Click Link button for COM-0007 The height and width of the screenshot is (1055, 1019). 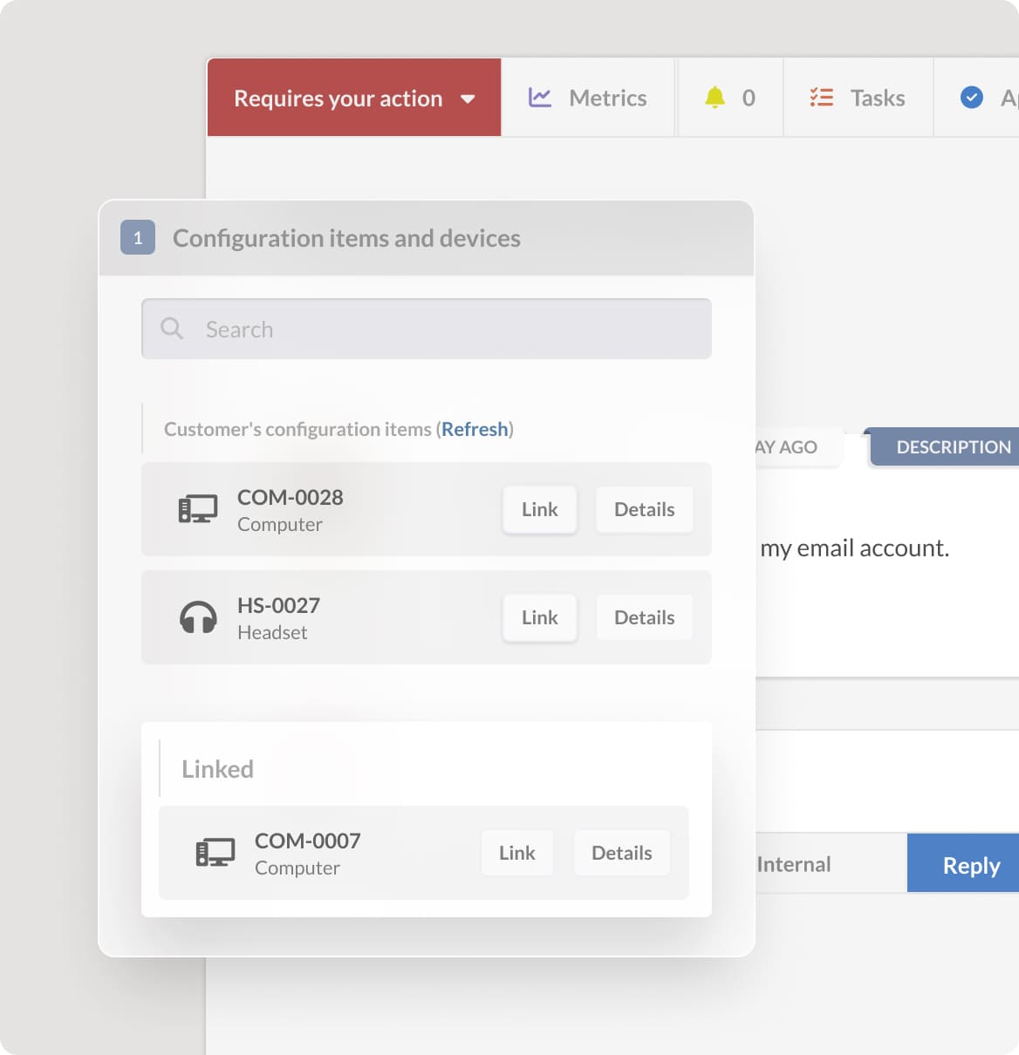point(517,853)
